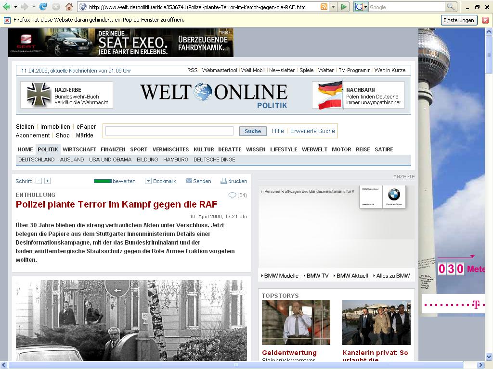This screenshot has height=369, width=493.
Task: Click the green Go arrow button
Action: (x=344, y=7)
